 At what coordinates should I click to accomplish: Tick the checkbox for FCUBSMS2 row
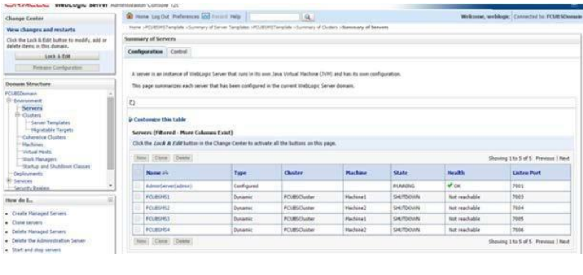tap(138, 208)
